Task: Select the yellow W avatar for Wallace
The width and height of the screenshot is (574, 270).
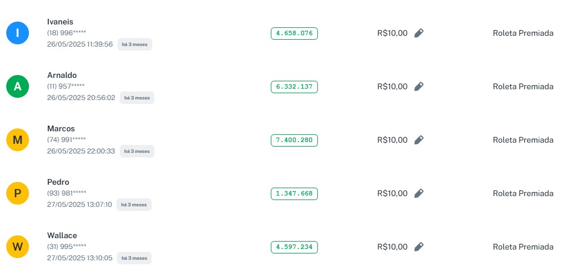Action: (x=18, y=247)
